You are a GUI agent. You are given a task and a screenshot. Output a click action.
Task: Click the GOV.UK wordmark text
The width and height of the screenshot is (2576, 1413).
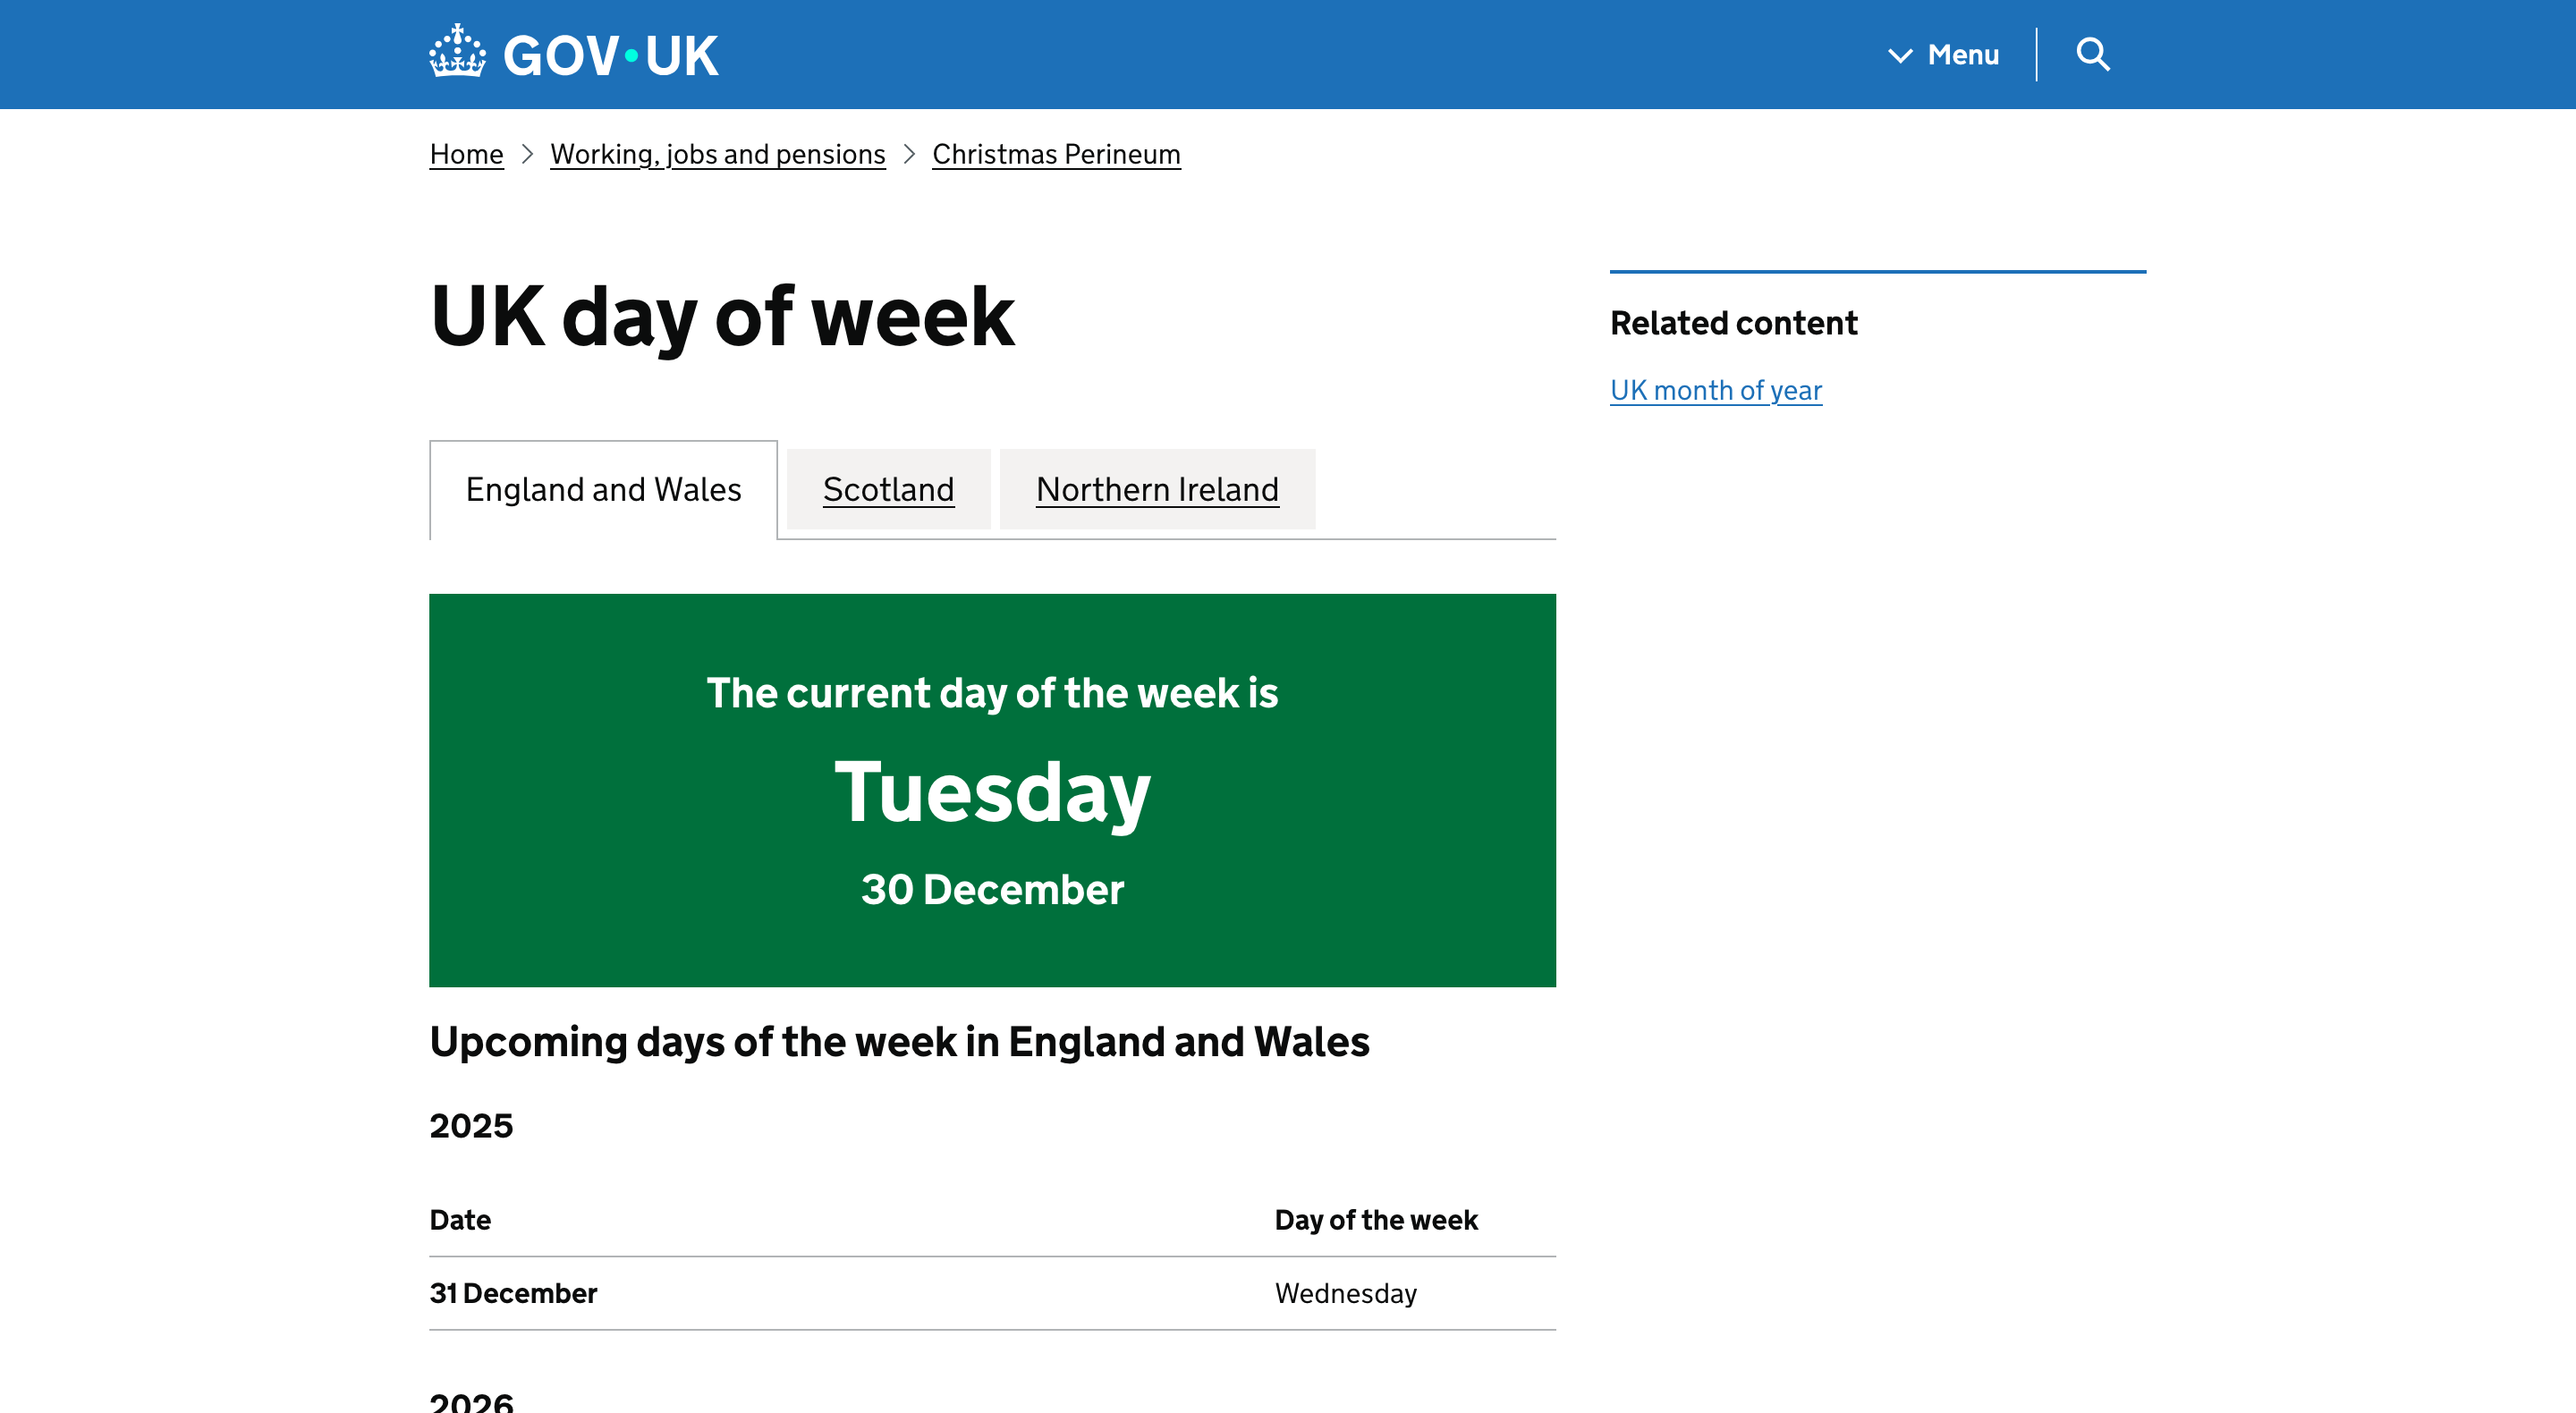coord(610,56)
